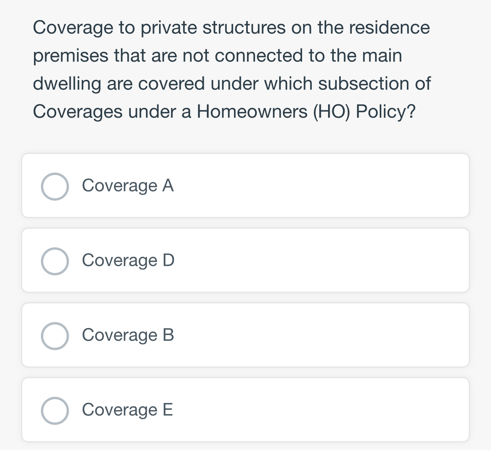Viewport: 491px width, 450px height.
Task: Click the Coverage E answer card
Action: point(245,409)
